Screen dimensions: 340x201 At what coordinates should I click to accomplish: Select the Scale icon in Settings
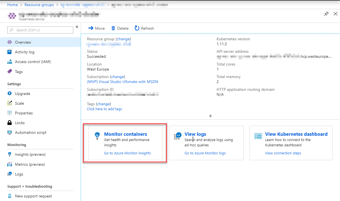10,103
